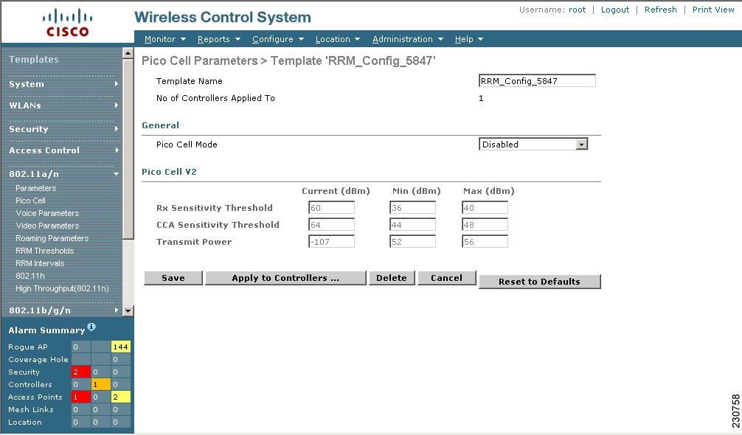
Task: Click the CCA Sensitivity Max field
Action: 485,225
